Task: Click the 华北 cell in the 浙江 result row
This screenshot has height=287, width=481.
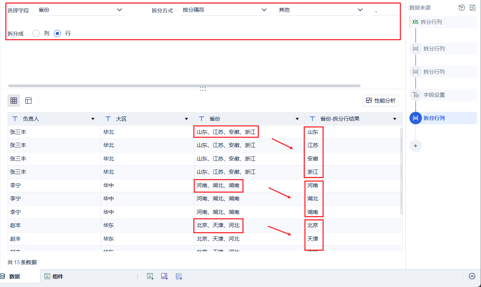Action: pyautogui.click(x=147, y=172)
